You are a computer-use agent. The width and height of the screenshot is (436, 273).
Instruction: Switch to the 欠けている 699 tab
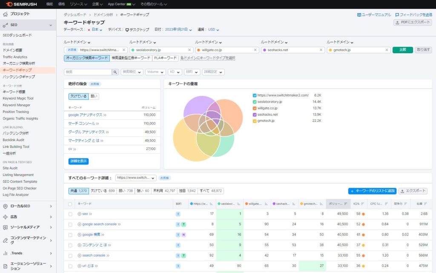pyautogui.click(x=103, y=191)
